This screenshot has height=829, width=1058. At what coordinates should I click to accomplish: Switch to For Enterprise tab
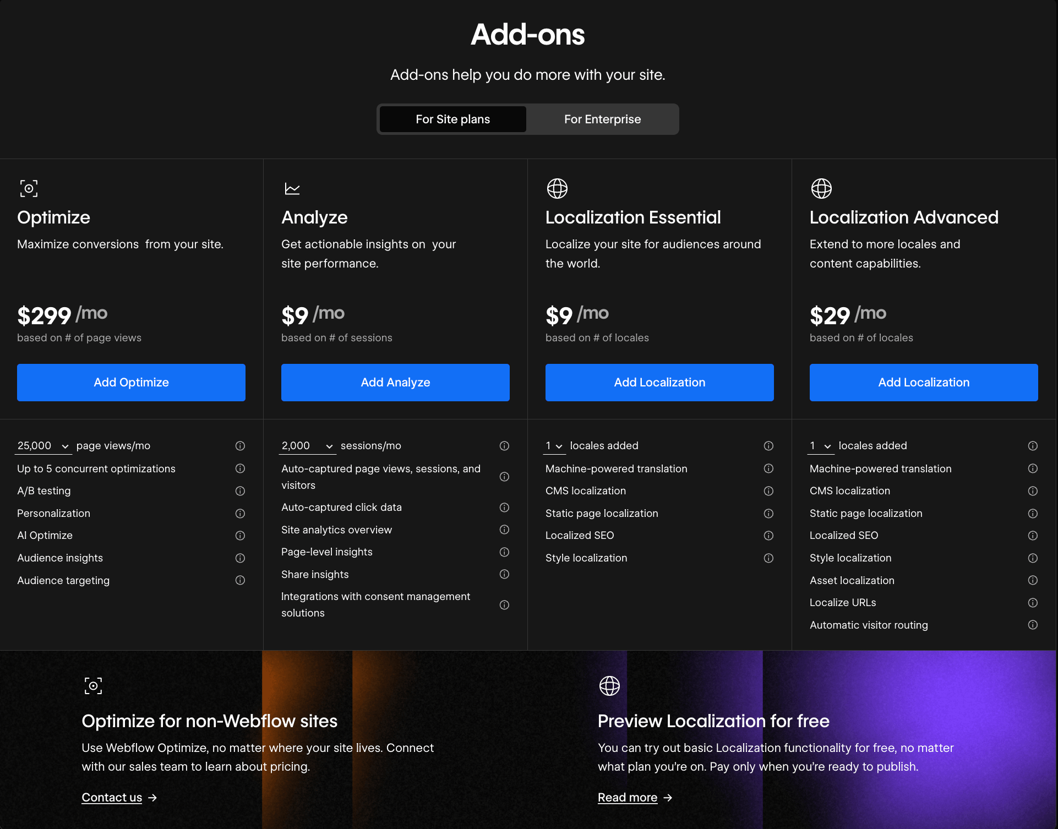point(602,119)
